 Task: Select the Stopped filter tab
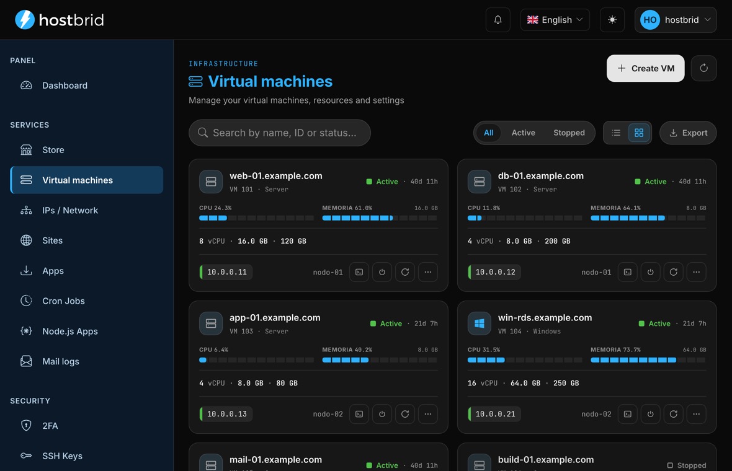click(x=569, y=133)
